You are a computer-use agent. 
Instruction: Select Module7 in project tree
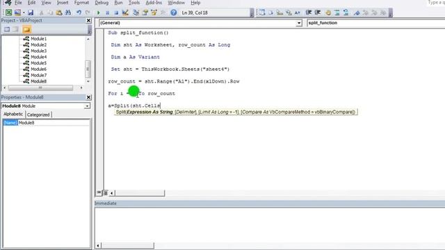pos(39,75)
